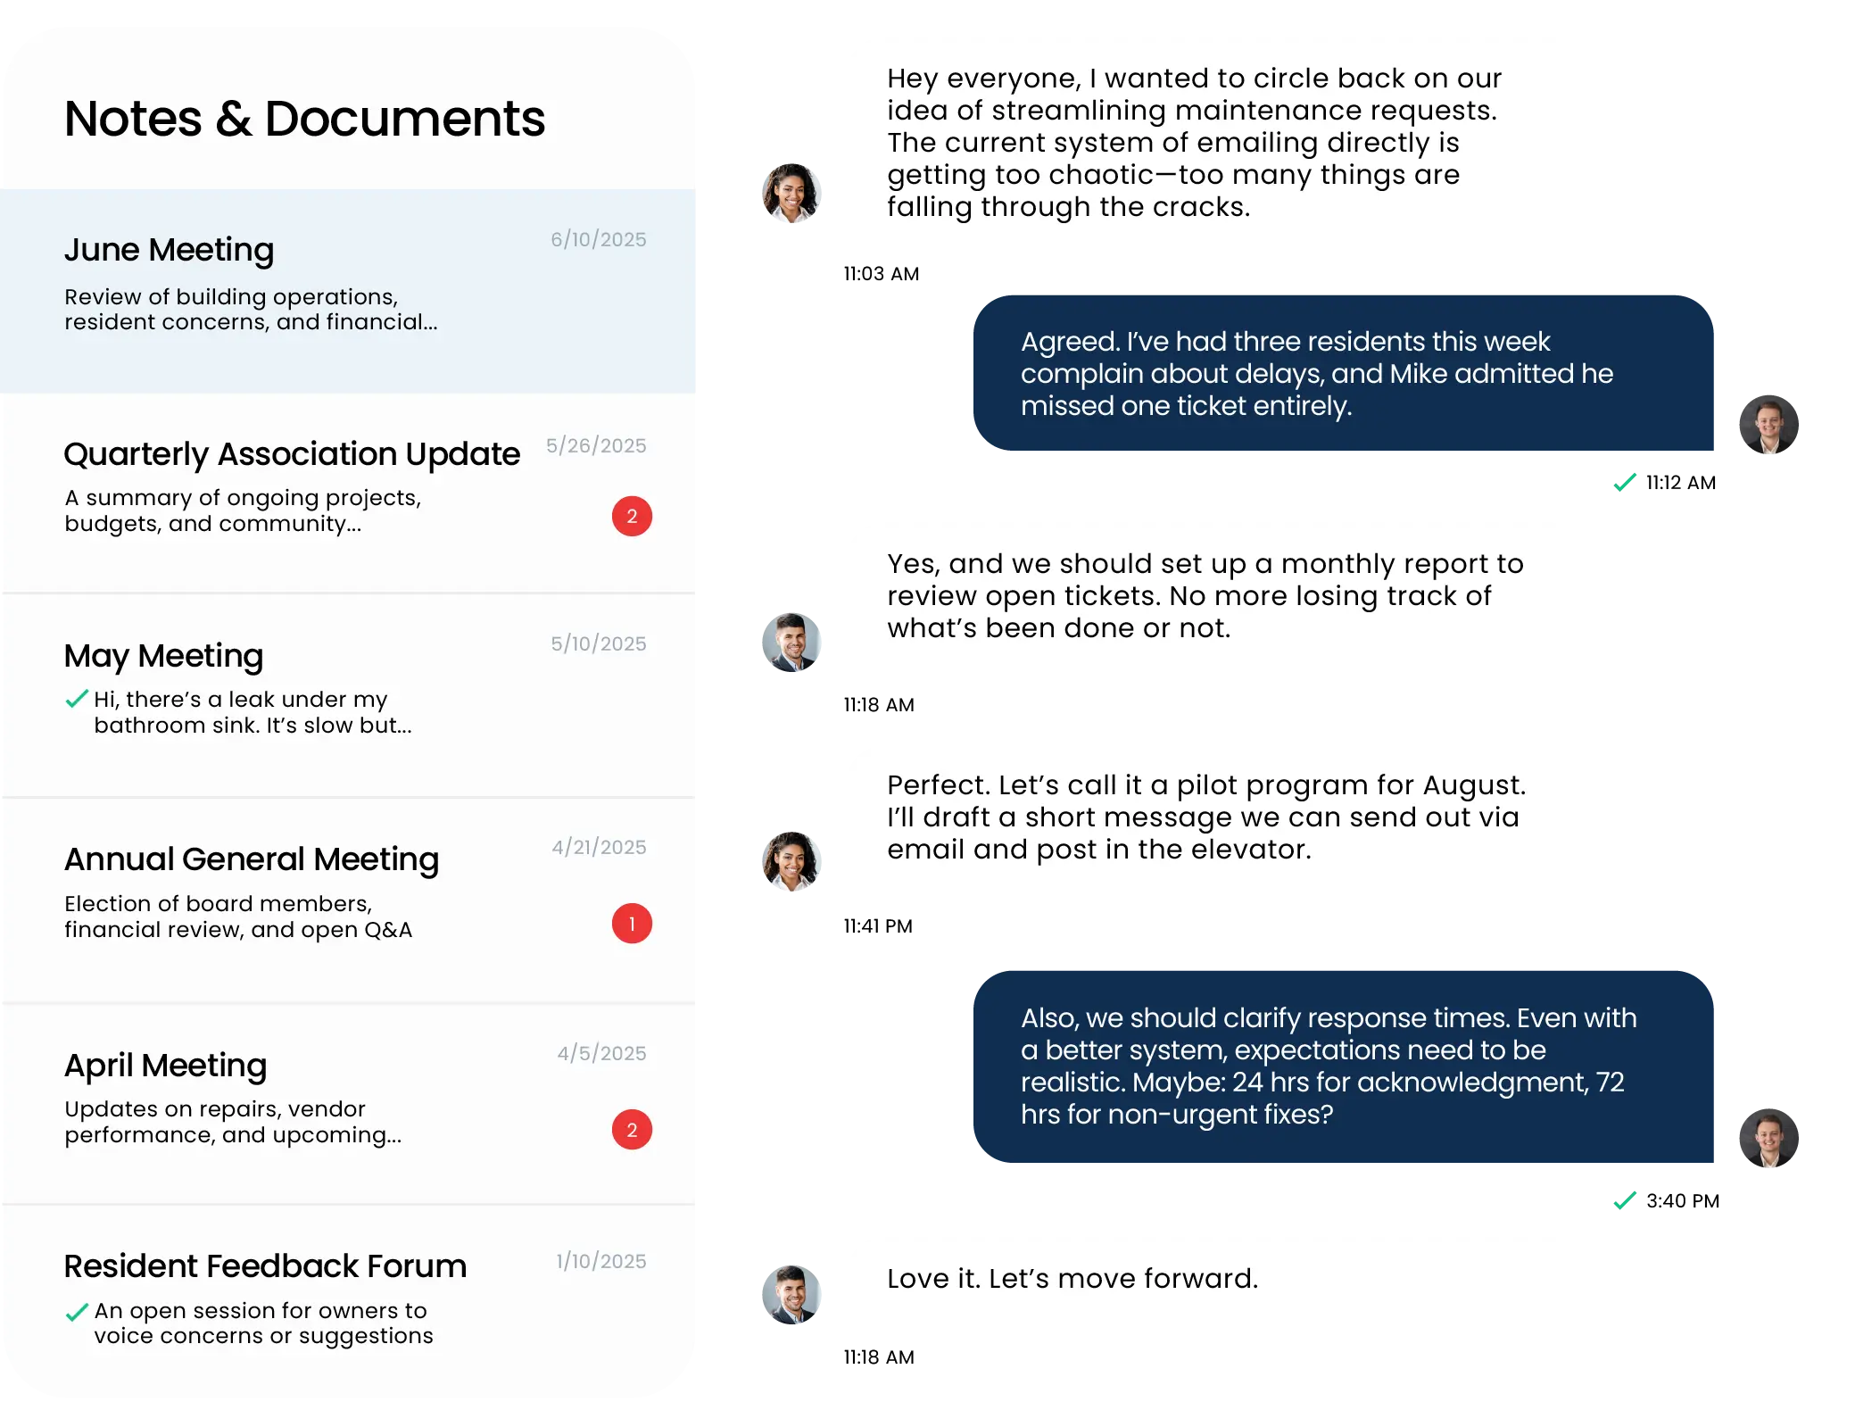Select the blue bubble starting with "Agreed"
Viewport: 1855px width, 1427px height.
tap(1344, 373)
